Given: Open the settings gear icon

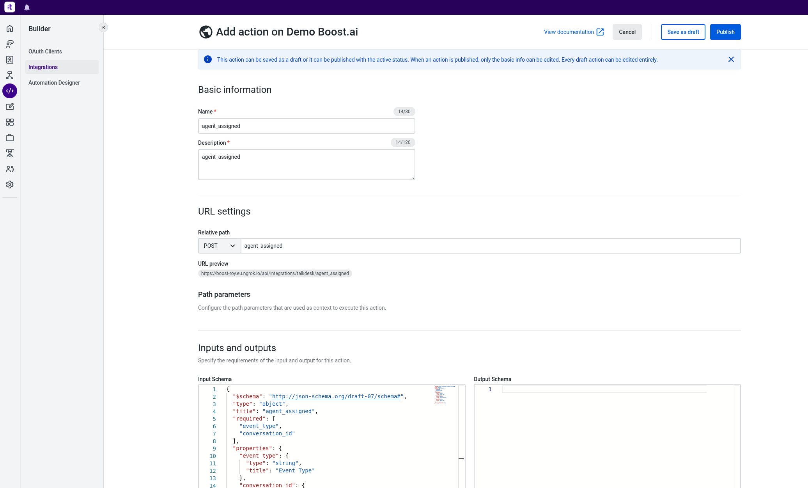Looking at the screenshot, I should coord(10,185).
